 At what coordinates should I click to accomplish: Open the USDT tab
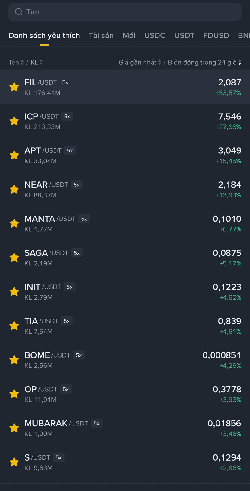(x=184, y=35)
